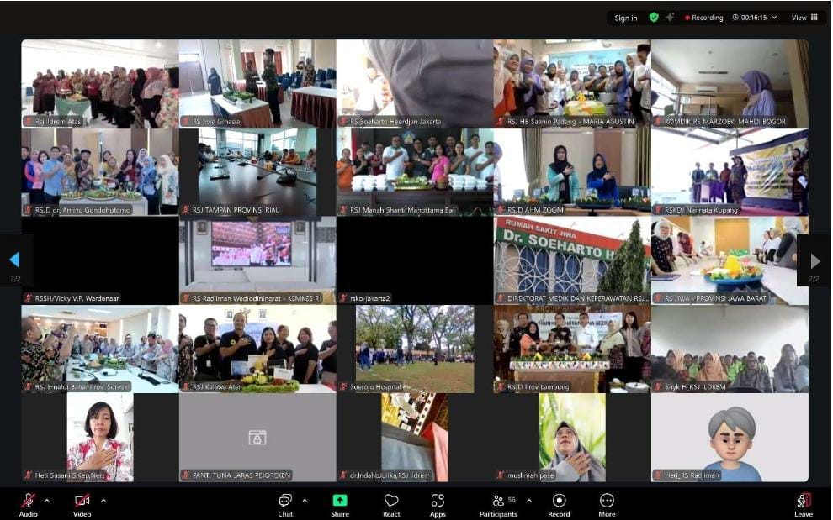Unmute the microphone with Audio button
The height and width of the screenshot is (520, 833).
tap(28, 501)
